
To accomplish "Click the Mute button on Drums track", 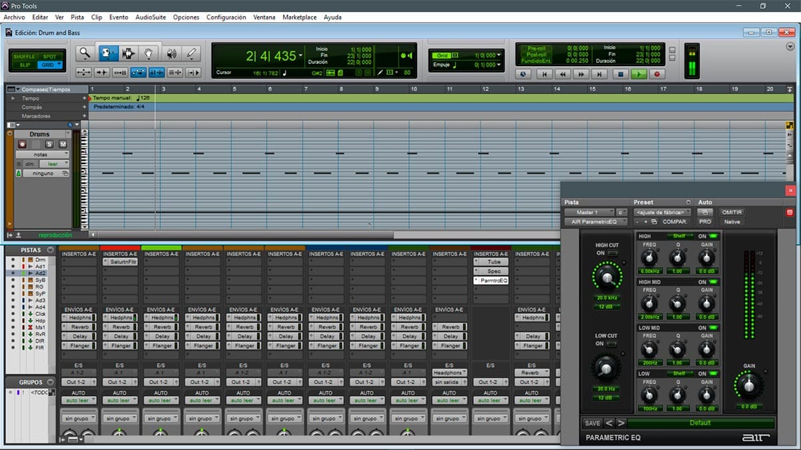I will [x=63, y=144].
